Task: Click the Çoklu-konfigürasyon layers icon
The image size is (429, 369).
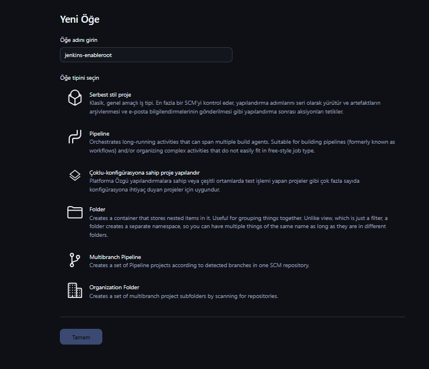Action: (74, 176)
